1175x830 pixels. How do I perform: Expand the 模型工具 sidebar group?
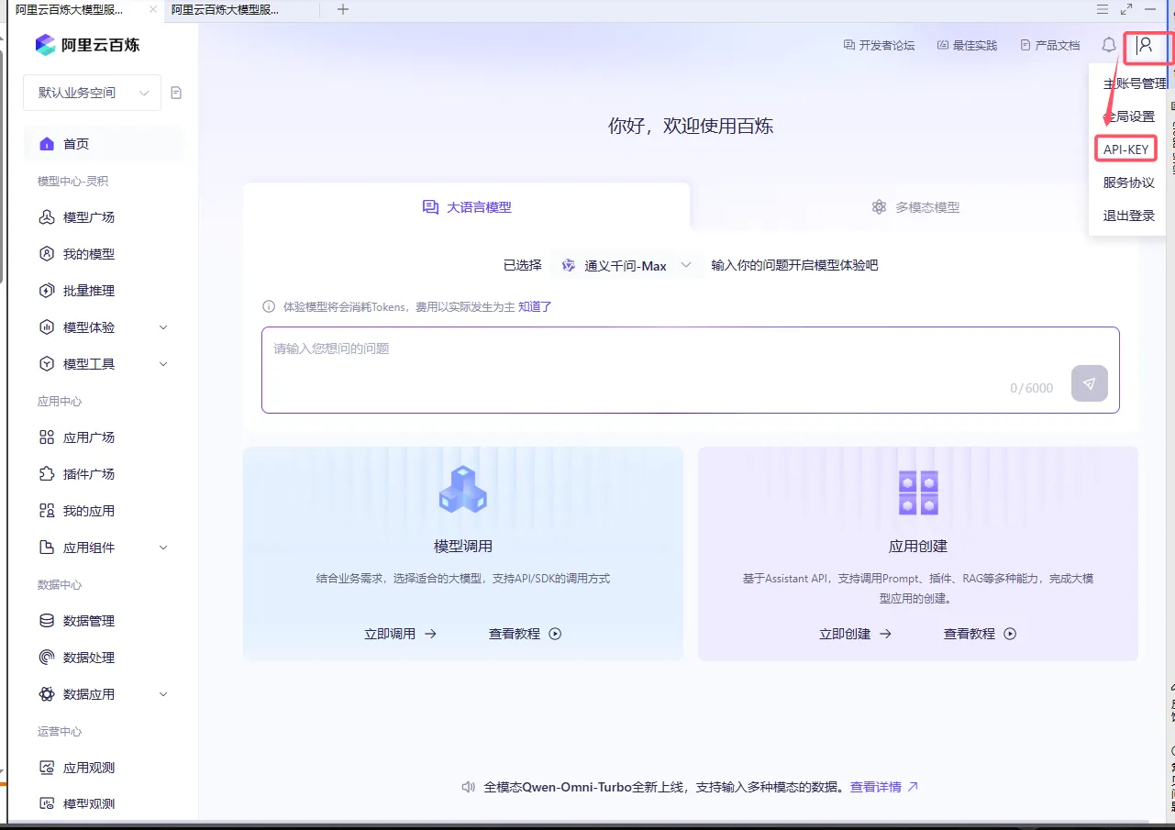click(x=103, y=364)
